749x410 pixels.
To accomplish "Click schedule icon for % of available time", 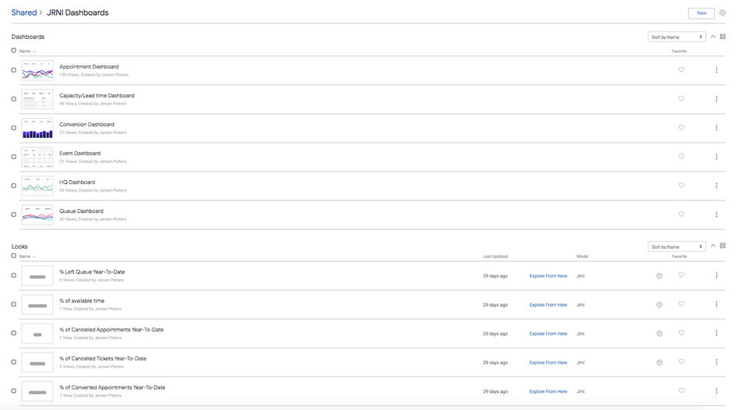I will pos(659,305).
